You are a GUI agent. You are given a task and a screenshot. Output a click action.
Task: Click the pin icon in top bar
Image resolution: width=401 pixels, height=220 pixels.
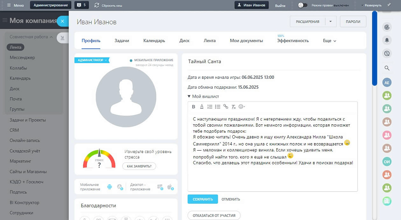click(x=389, y=5)
